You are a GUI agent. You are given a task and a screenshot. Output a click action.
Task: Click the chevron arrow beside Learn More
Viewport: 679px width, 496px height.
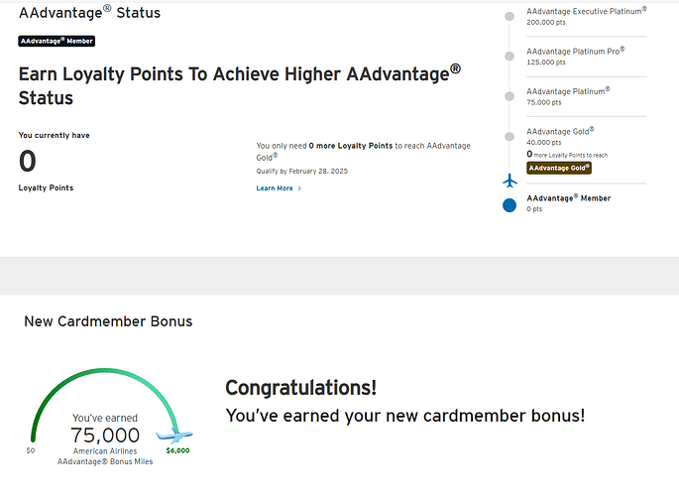click(299, 188)
